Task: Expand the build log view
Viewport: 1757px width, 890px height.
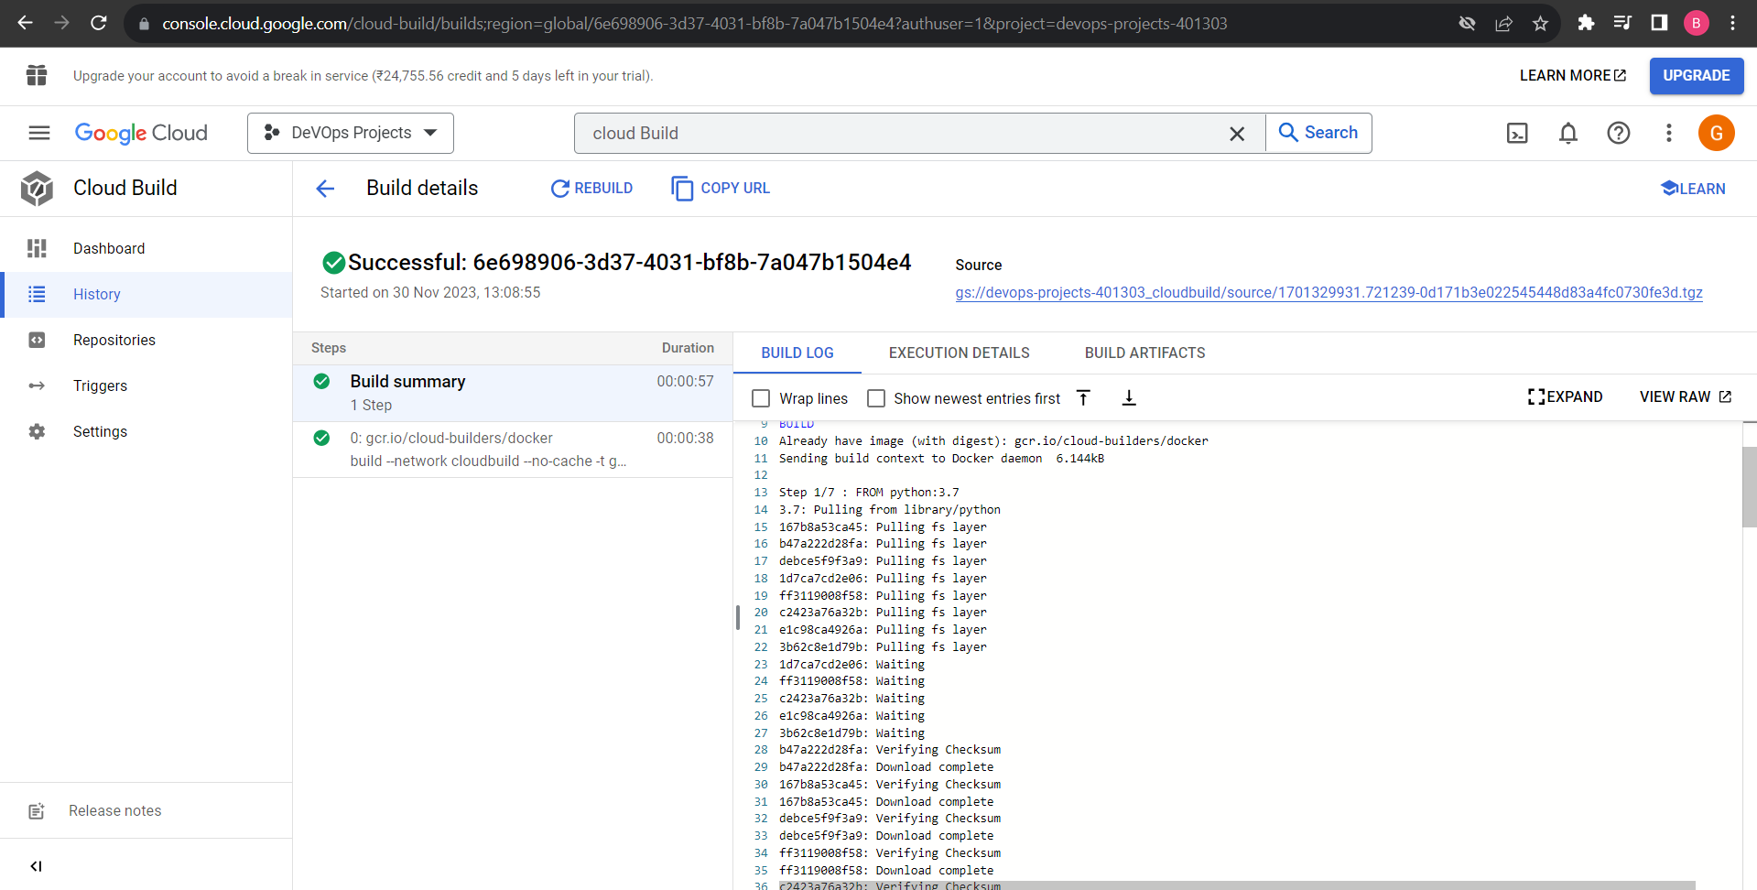Action: [1565, 396]
